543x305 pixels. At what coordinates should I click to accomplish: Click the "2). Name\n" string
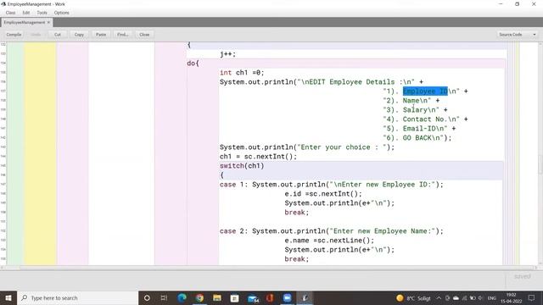(x=407, y=101)
